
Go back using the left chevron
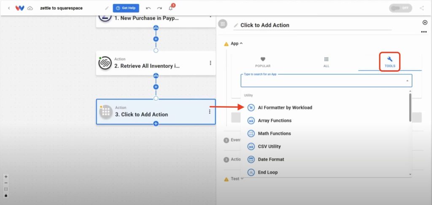(9, 8)
